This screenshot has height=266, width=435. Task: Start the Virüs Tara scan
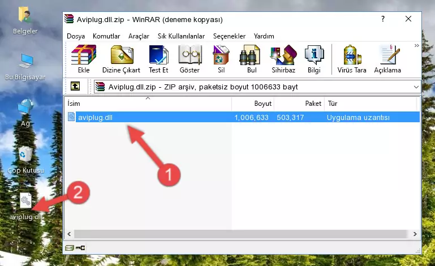[352, 59]
